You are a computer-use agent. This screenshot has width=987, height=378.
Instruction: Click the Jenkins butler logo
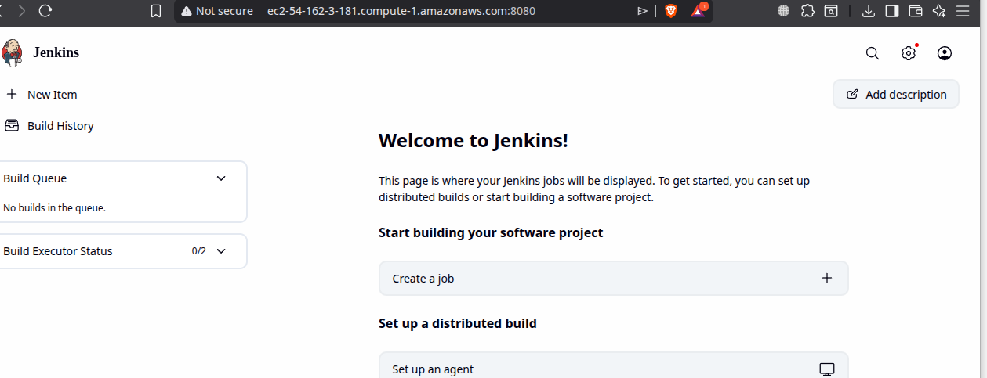[12, 53]
